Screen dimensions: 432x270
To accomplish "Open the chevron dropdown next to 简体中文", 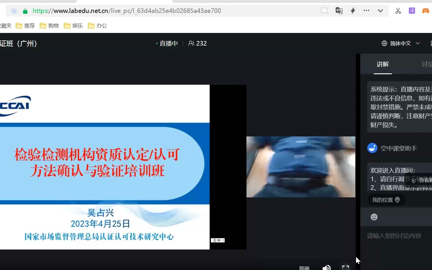I will pos(418,44).
